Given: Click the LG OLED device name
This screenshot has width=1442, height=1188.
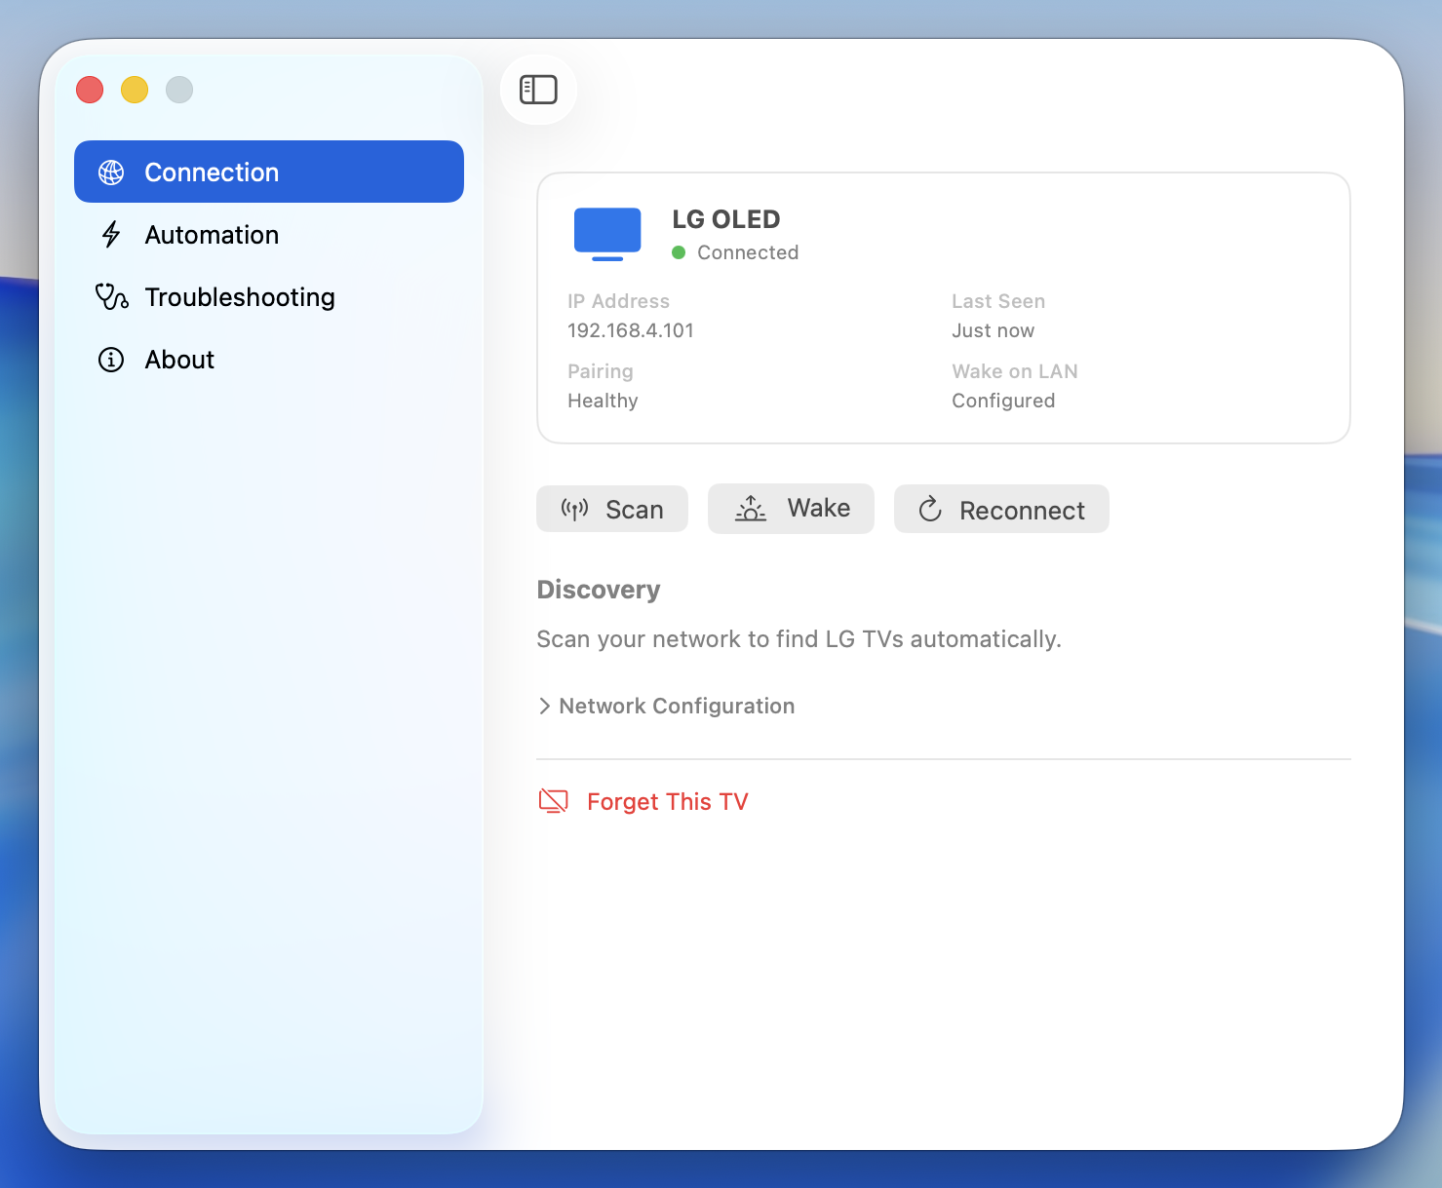Looking at the screenshot, I should [726, 219].
